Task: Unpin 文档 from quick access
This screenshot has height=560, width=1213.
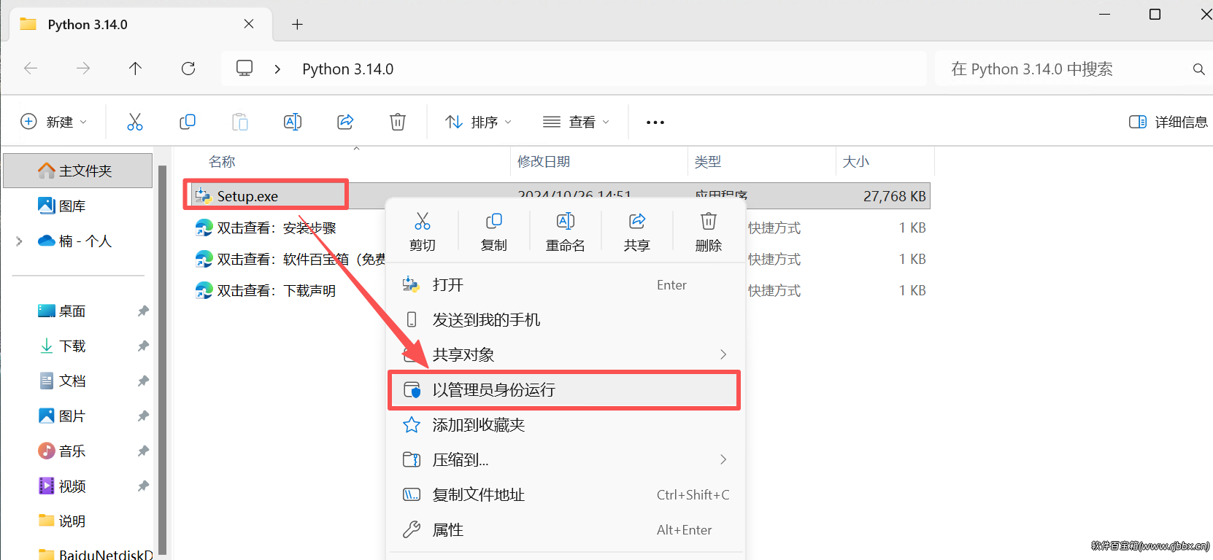Action: coord(143,381)
